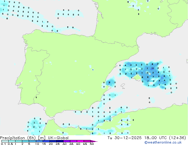The width and height of the screenshot is (188, 145).
Task: Click the '30' legend scale label
Action: 64,144
